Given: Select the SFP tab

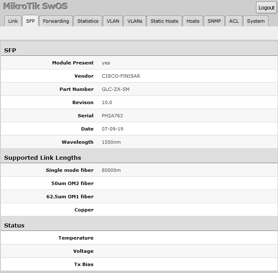Looking at the screenshot, I should [30, 21].
